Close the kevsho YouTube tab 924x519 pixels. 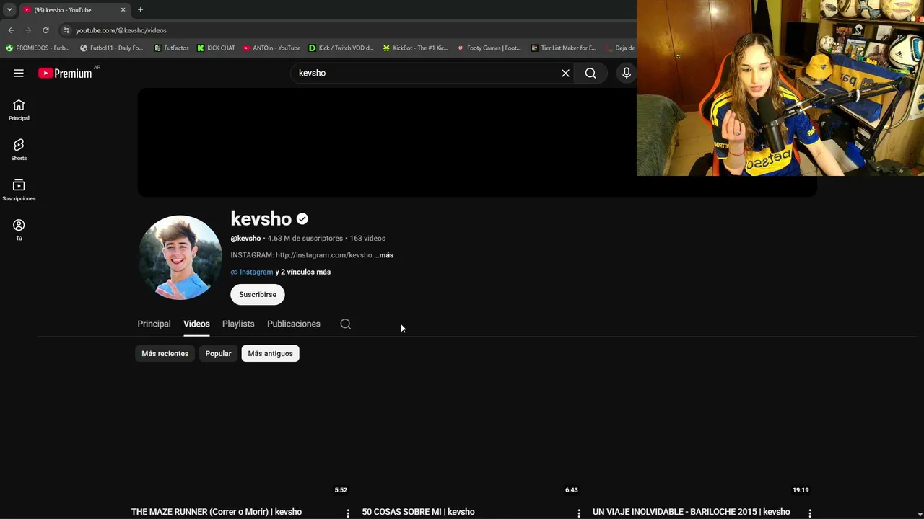pyautogui.click(x=123, y=10)
